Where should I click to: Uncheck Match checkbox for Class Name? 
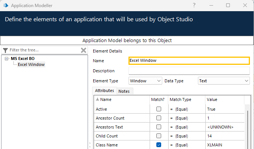coord(159,145)
